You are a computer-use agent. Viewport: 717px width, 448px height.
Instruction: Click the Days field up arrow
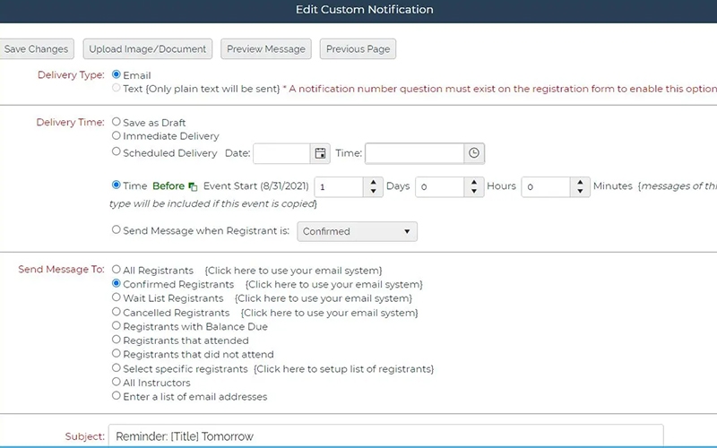[x=374, y=182]
